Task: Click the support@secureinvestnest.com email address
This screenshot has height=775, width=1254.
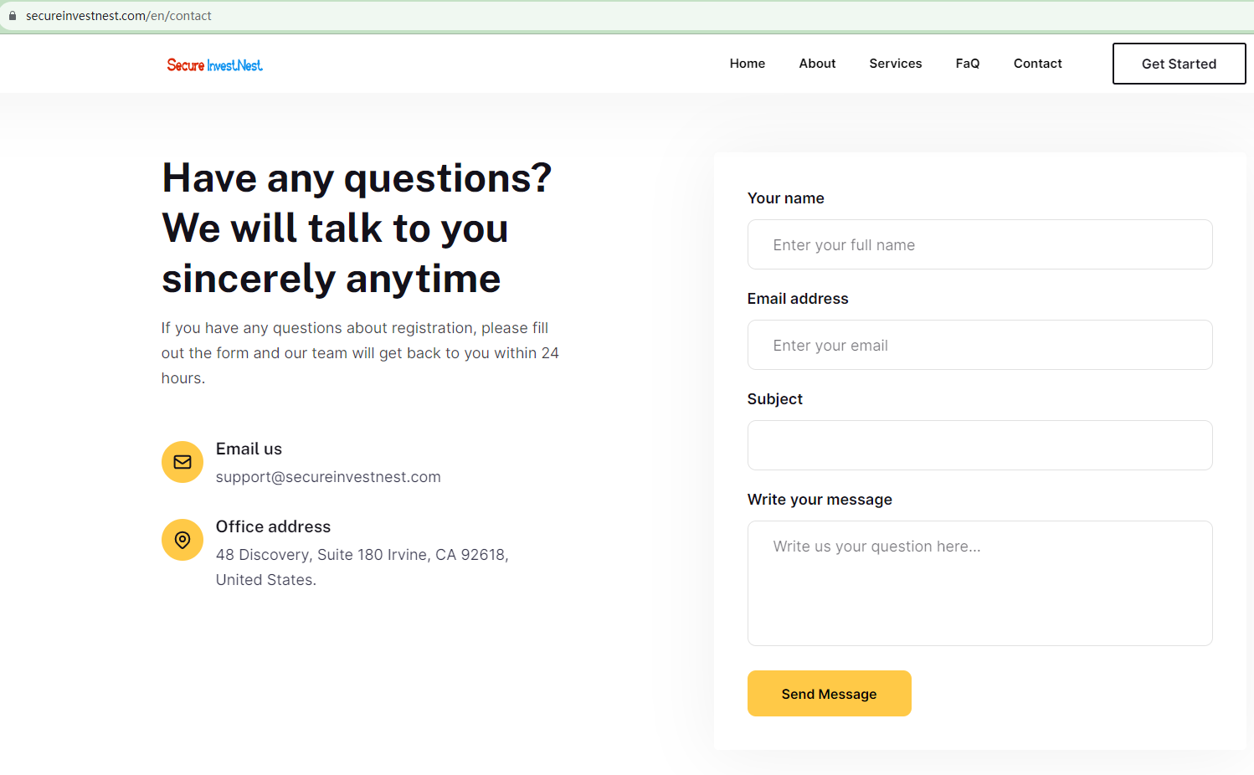Action: pos(328,477)
